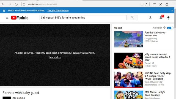Screen dimensions: 176x99
Task: Go to the YouTube home logo
Action: click(20, 18)
